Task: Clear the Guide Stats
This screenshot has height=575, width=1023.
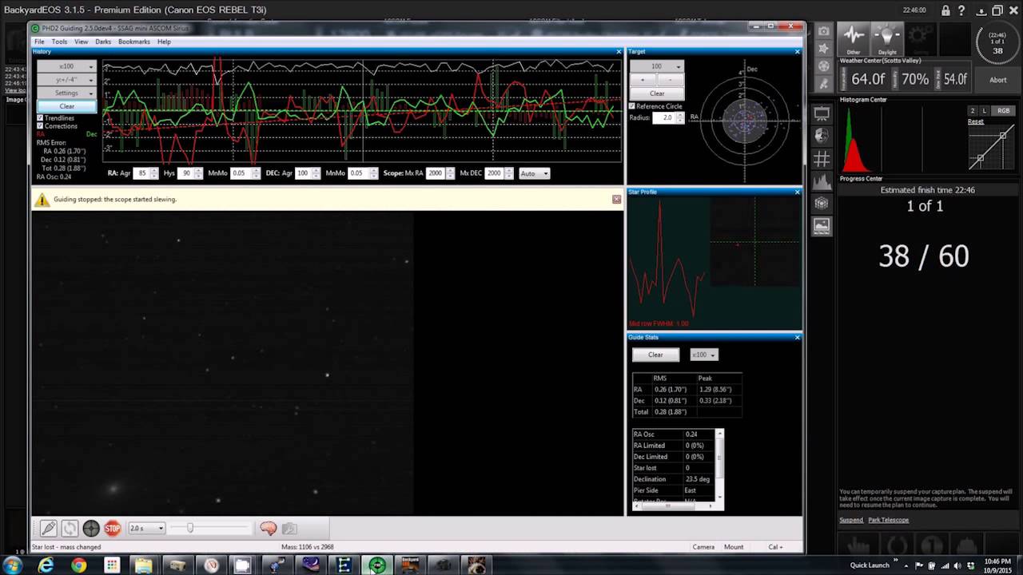Action: pos(655,355)
